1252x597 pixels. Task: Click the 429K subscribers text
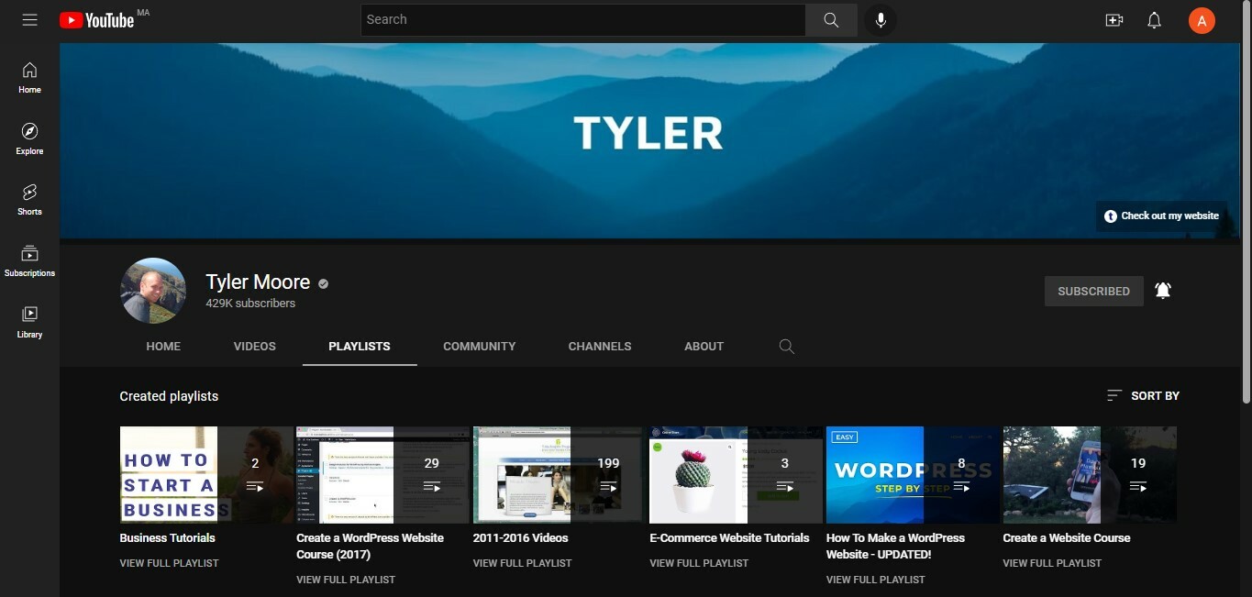click(250, 304)
